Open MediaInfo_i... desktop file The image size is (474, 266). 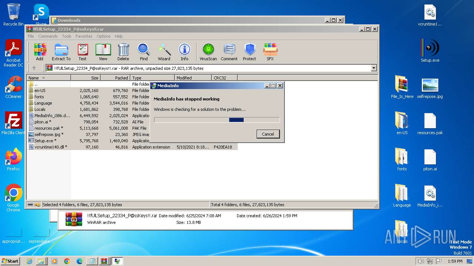(430, 196)
